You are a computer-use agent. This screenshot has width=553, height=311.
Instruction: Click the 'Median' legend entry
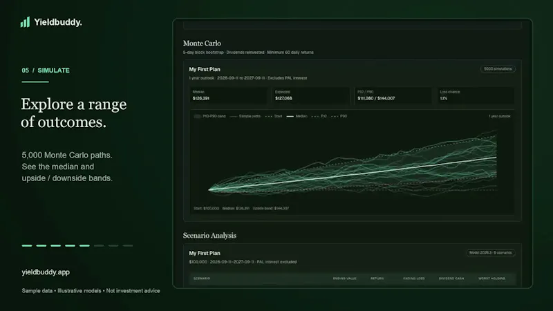point(297,116)
